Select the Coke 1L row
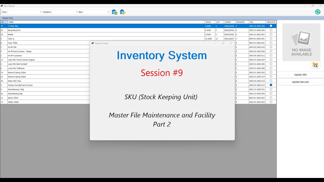This screenshot has width=324, height=182. 138,39
